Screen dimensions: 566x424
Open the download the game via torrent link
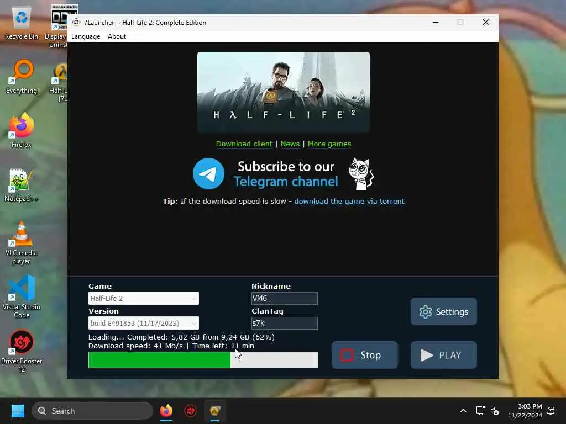tap(349, 201)
